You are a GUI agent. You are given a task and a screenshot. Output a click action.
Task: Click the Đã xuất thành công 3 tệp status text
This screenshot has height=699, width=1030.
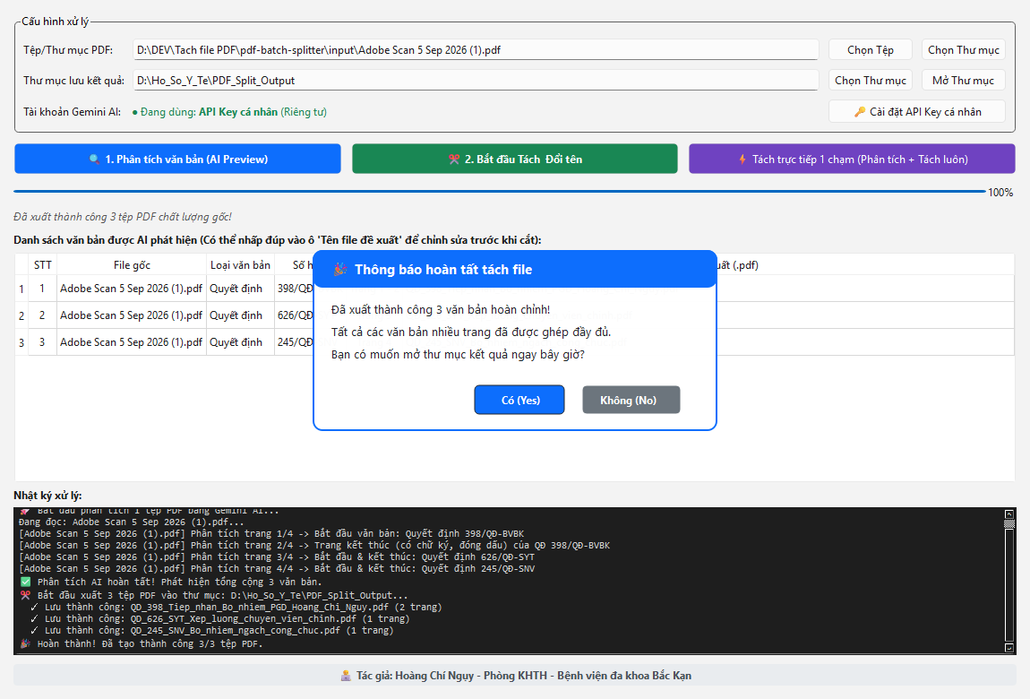pos(123,217)
